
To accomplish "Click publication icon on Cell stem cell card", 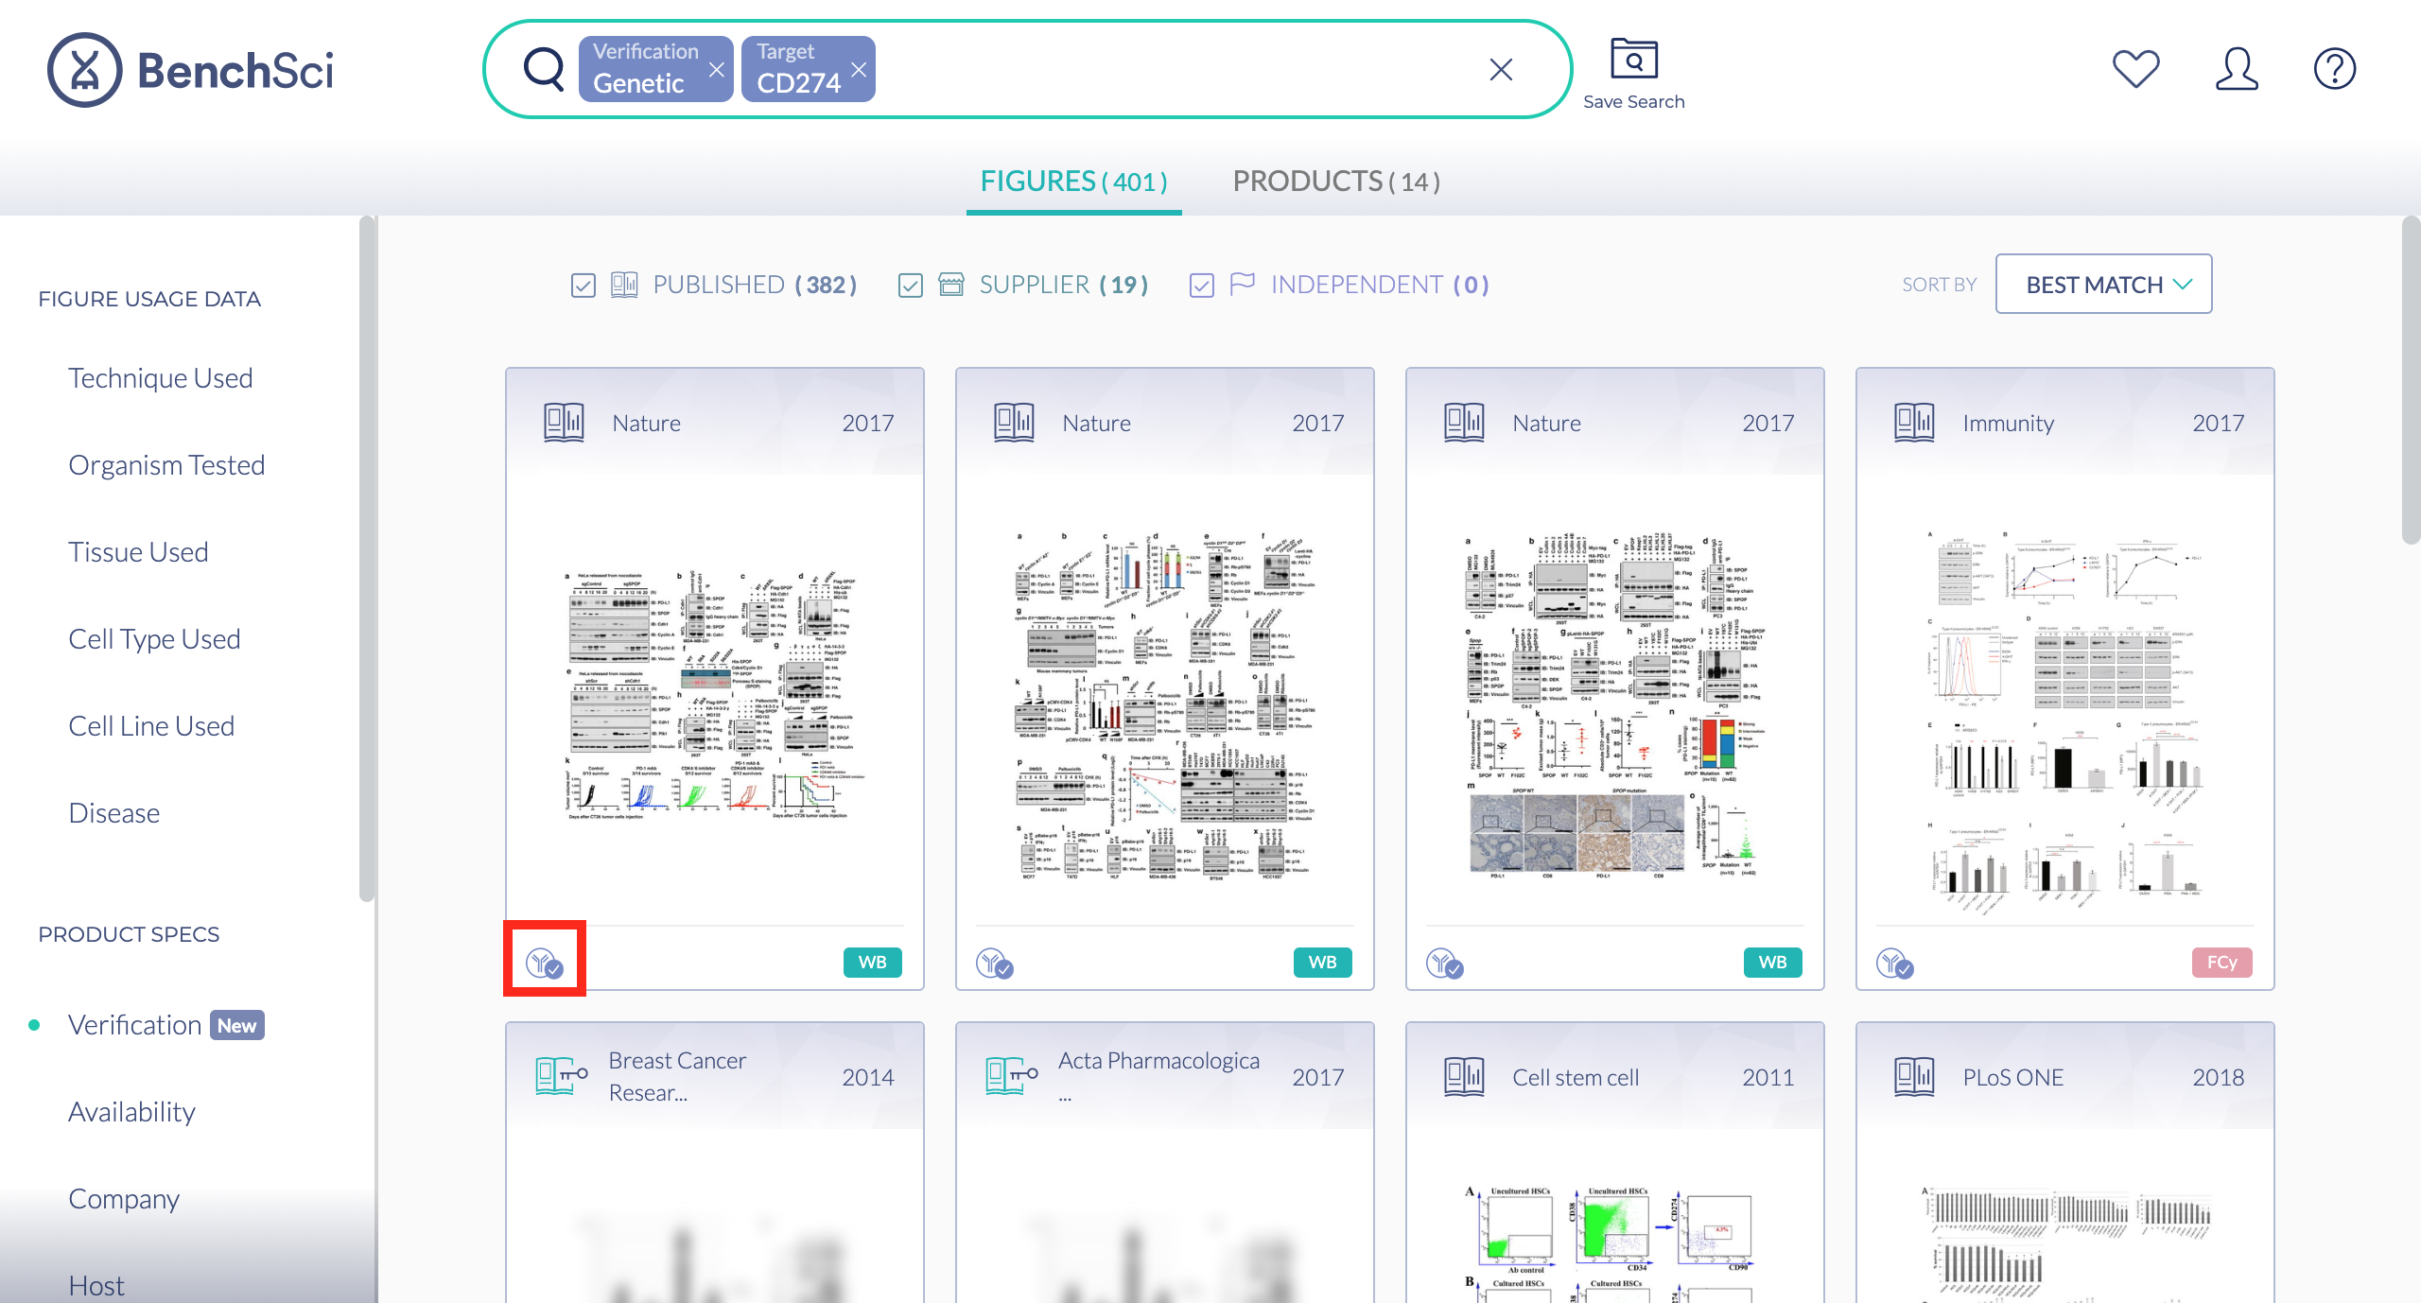I will coord(1464,1076).
